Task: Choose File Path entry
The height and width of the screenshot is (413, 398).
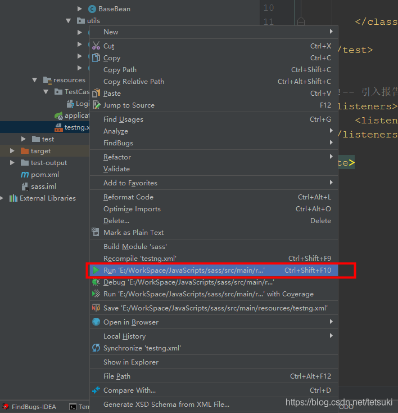Action: coord(214,376)
